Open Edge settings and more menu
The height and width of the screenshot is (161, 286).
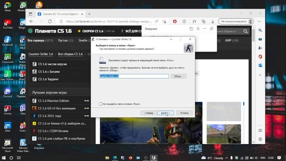tap(259, 21)
